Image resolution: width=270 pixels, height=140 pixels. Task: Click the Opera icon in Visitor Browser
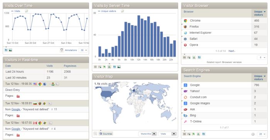[185, 45]
